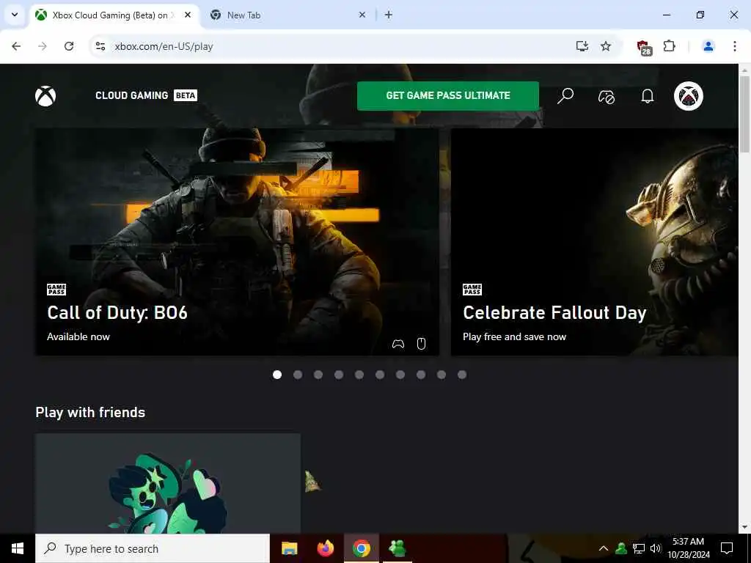
Task: Expand the tab search dropdown arrow
Action: pyautogui.click(x=15, y=15)
